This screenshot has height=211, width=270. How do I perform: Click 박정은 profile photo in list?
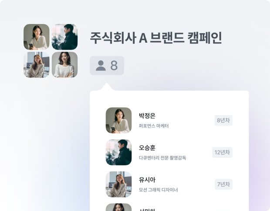[118, 120]
